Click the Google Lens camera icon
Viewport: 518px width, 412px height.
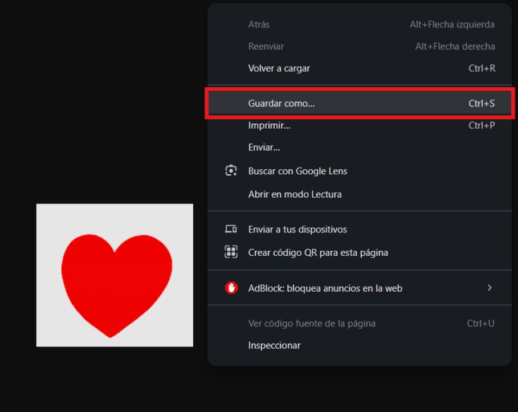tap(231, 170)
